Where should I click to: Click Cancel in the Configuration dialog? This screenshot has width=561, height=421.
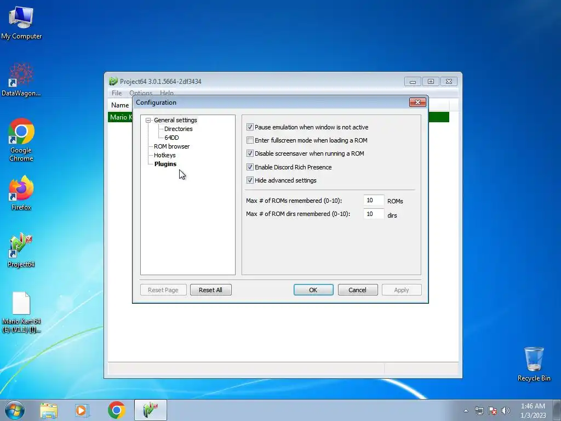[357, 290]
